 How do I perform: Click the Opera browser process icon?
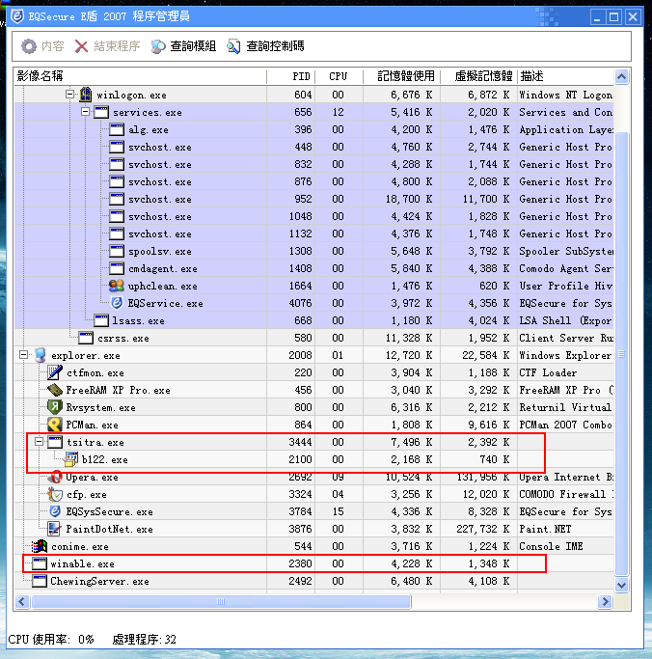55,478
